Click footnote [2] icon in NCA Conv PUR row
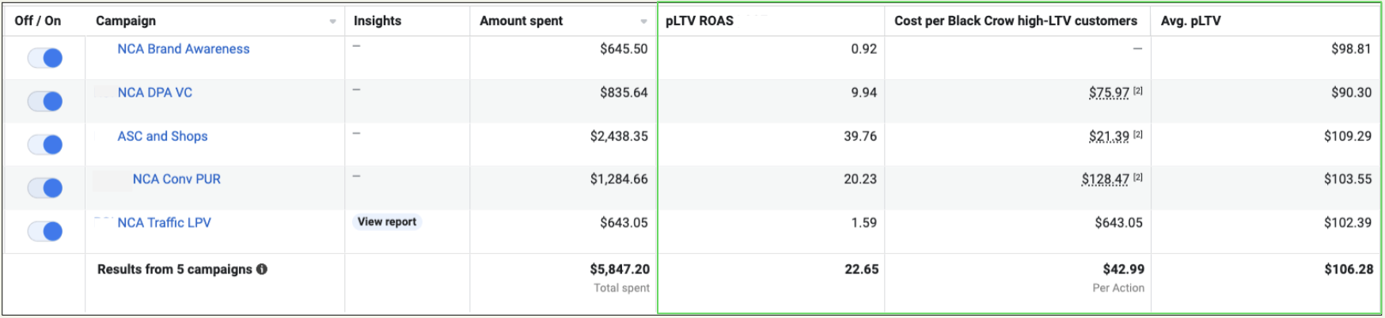Image resolution: width=1385 pixels, height=318 pixels. coord(1137,178)
